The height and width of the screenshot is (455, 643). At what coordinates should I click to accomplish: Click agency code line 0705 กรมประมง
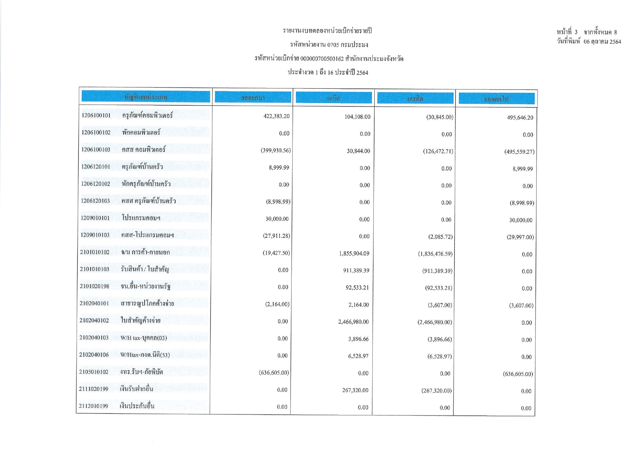(x=329, y=45)
